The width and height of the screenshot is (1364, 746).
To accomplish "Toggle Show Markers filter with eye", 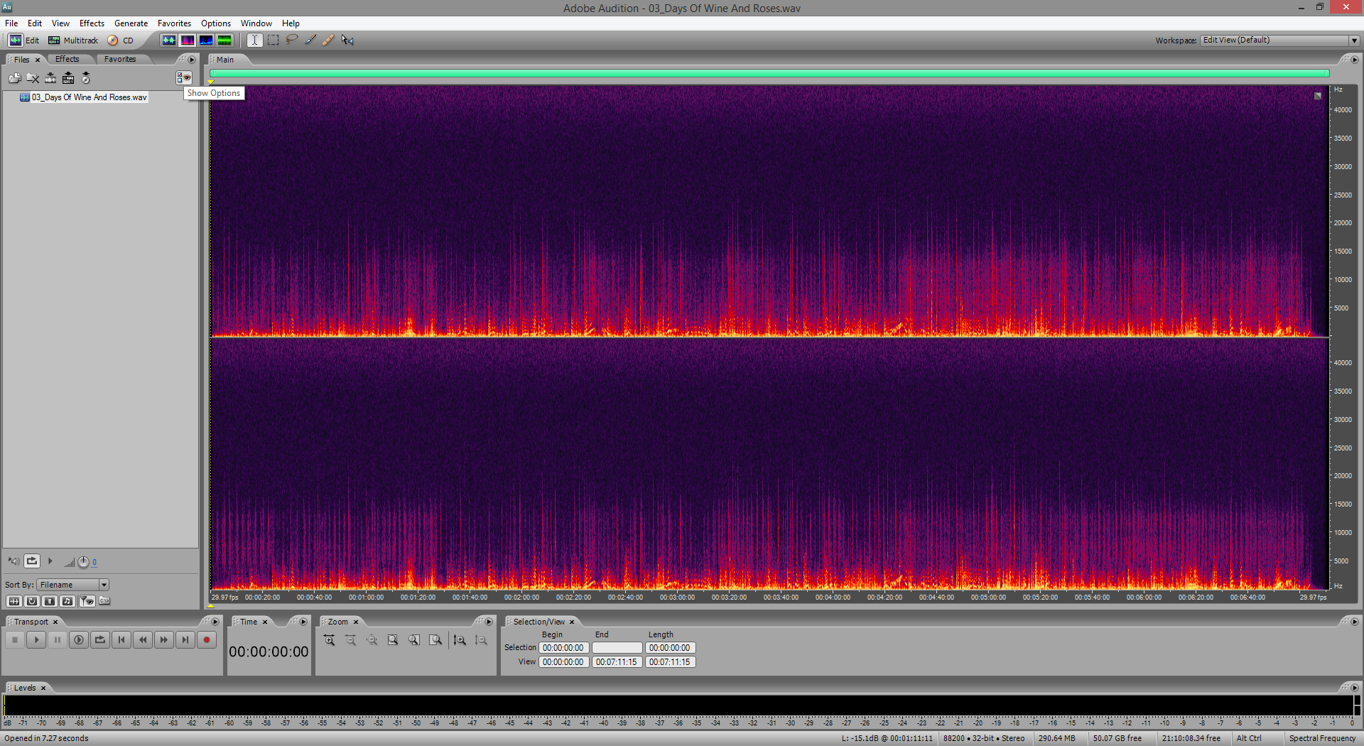I will [x=87, y=601].
